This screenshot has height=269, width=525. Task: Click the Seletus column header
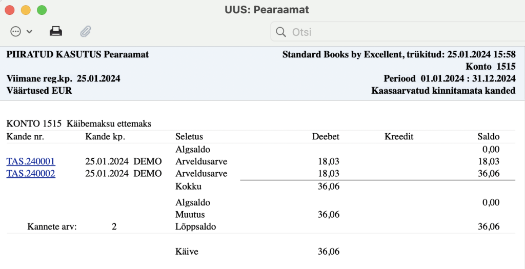[189, 136]
